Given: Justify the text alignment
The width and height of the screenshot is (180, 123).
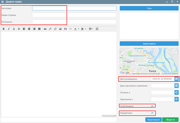Looking at the screenshot, I should click(x=39, y=29).
